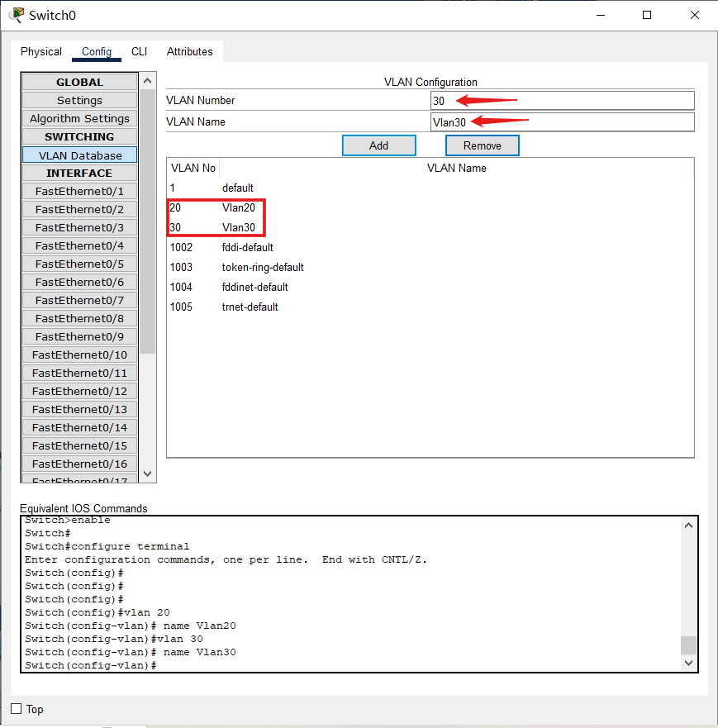
Task: Select the FastEthernet0/1 interface
Action: [x=79, y=191]
